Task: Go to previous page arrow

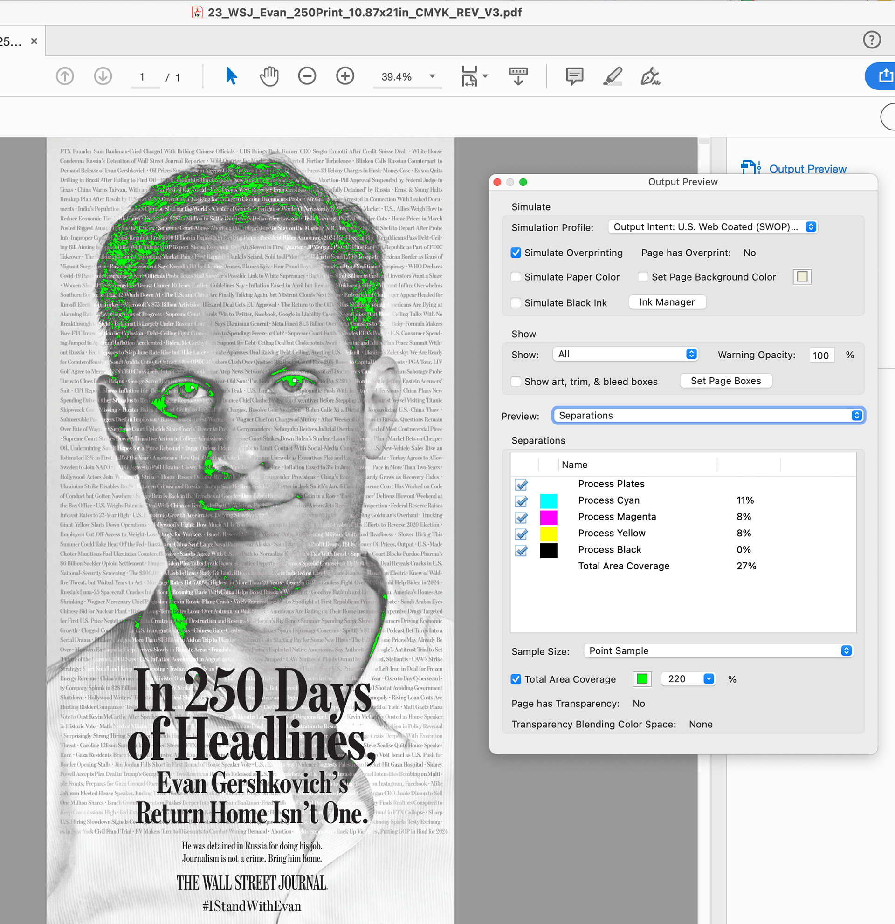Action: (65, 76)
